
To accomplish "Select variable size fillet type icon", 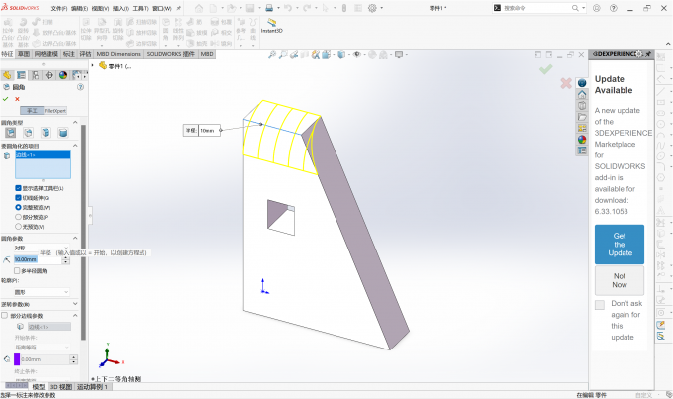I will click(28, 133).
